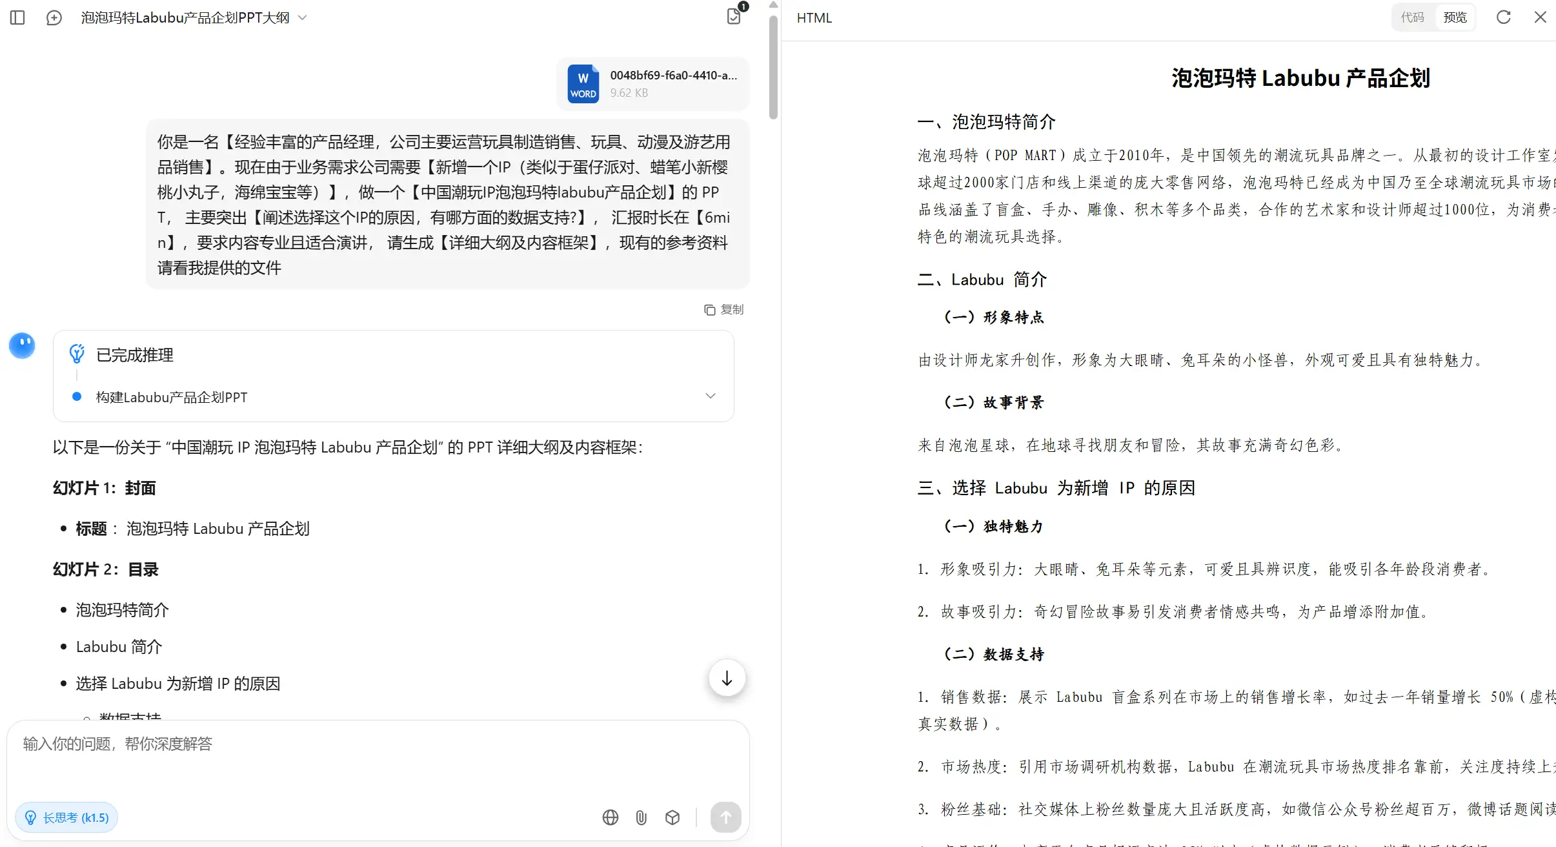Click heading 三、选择 Labubu 为新增 IP 的原因
The height and width of the screenshot is (847, 1556).
[1056, 488]
